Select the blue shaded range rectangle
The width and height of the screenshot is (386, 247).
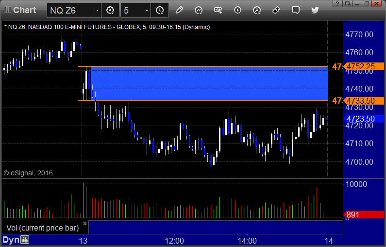pos(209,83)
